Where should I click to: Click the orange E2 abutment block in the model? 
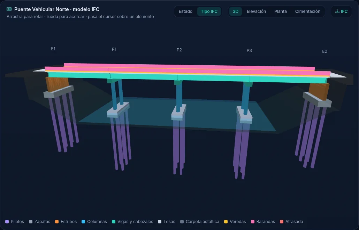(319, 91)
